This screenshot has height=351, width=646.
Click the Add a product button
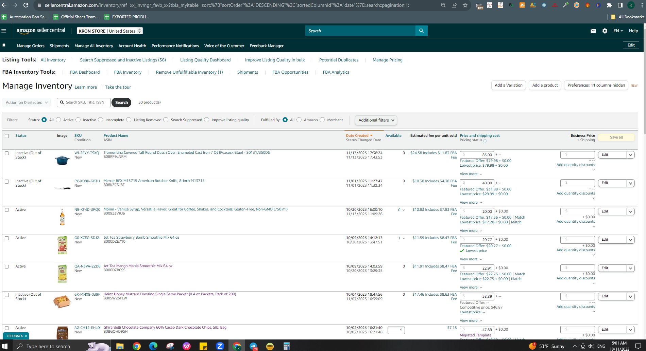tap(545, 85)
